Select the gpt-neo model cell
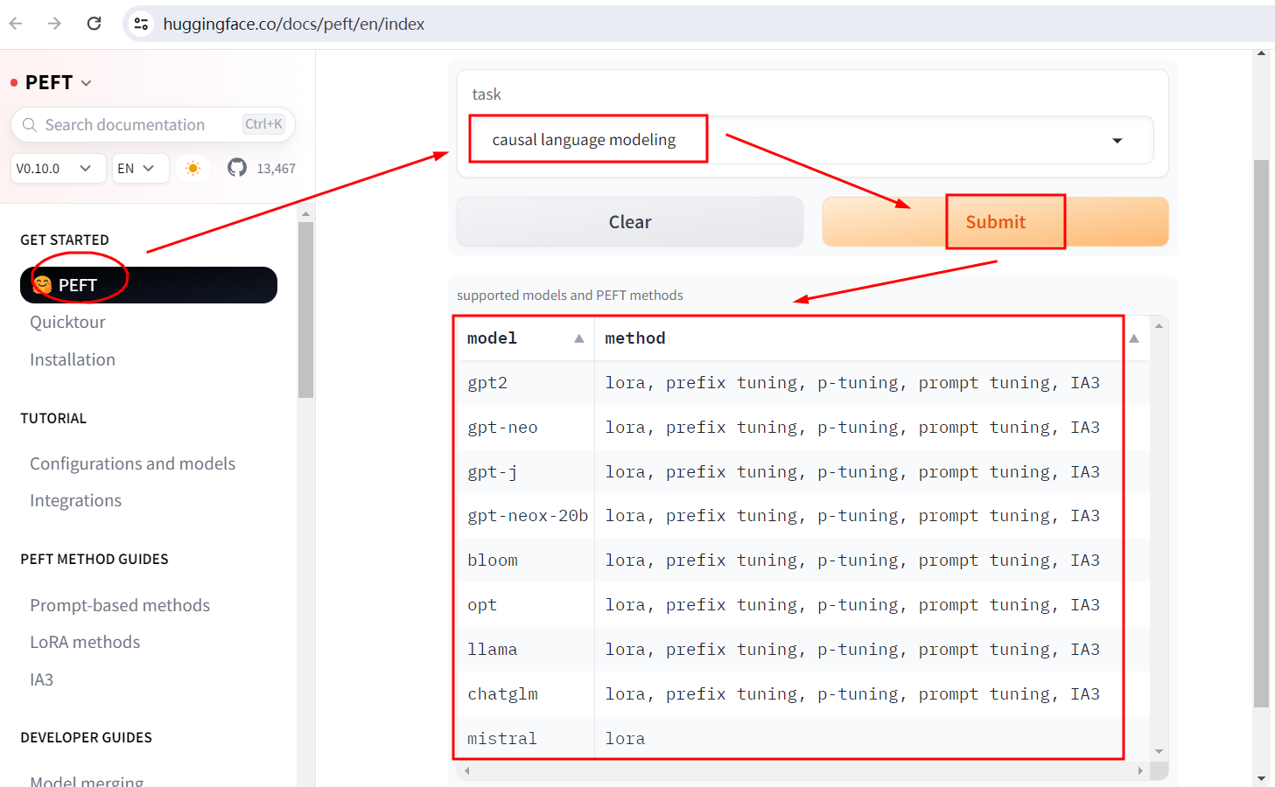This screenshot has height=787, width=1275. point(526,428)
